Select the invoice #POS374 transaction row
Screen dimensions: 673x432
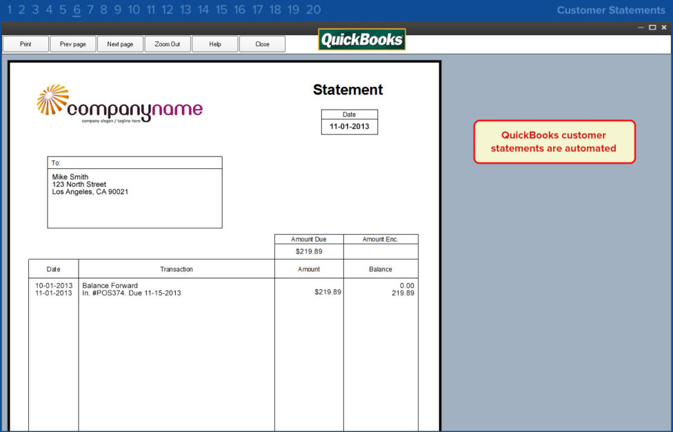click(x=132, y=293)
